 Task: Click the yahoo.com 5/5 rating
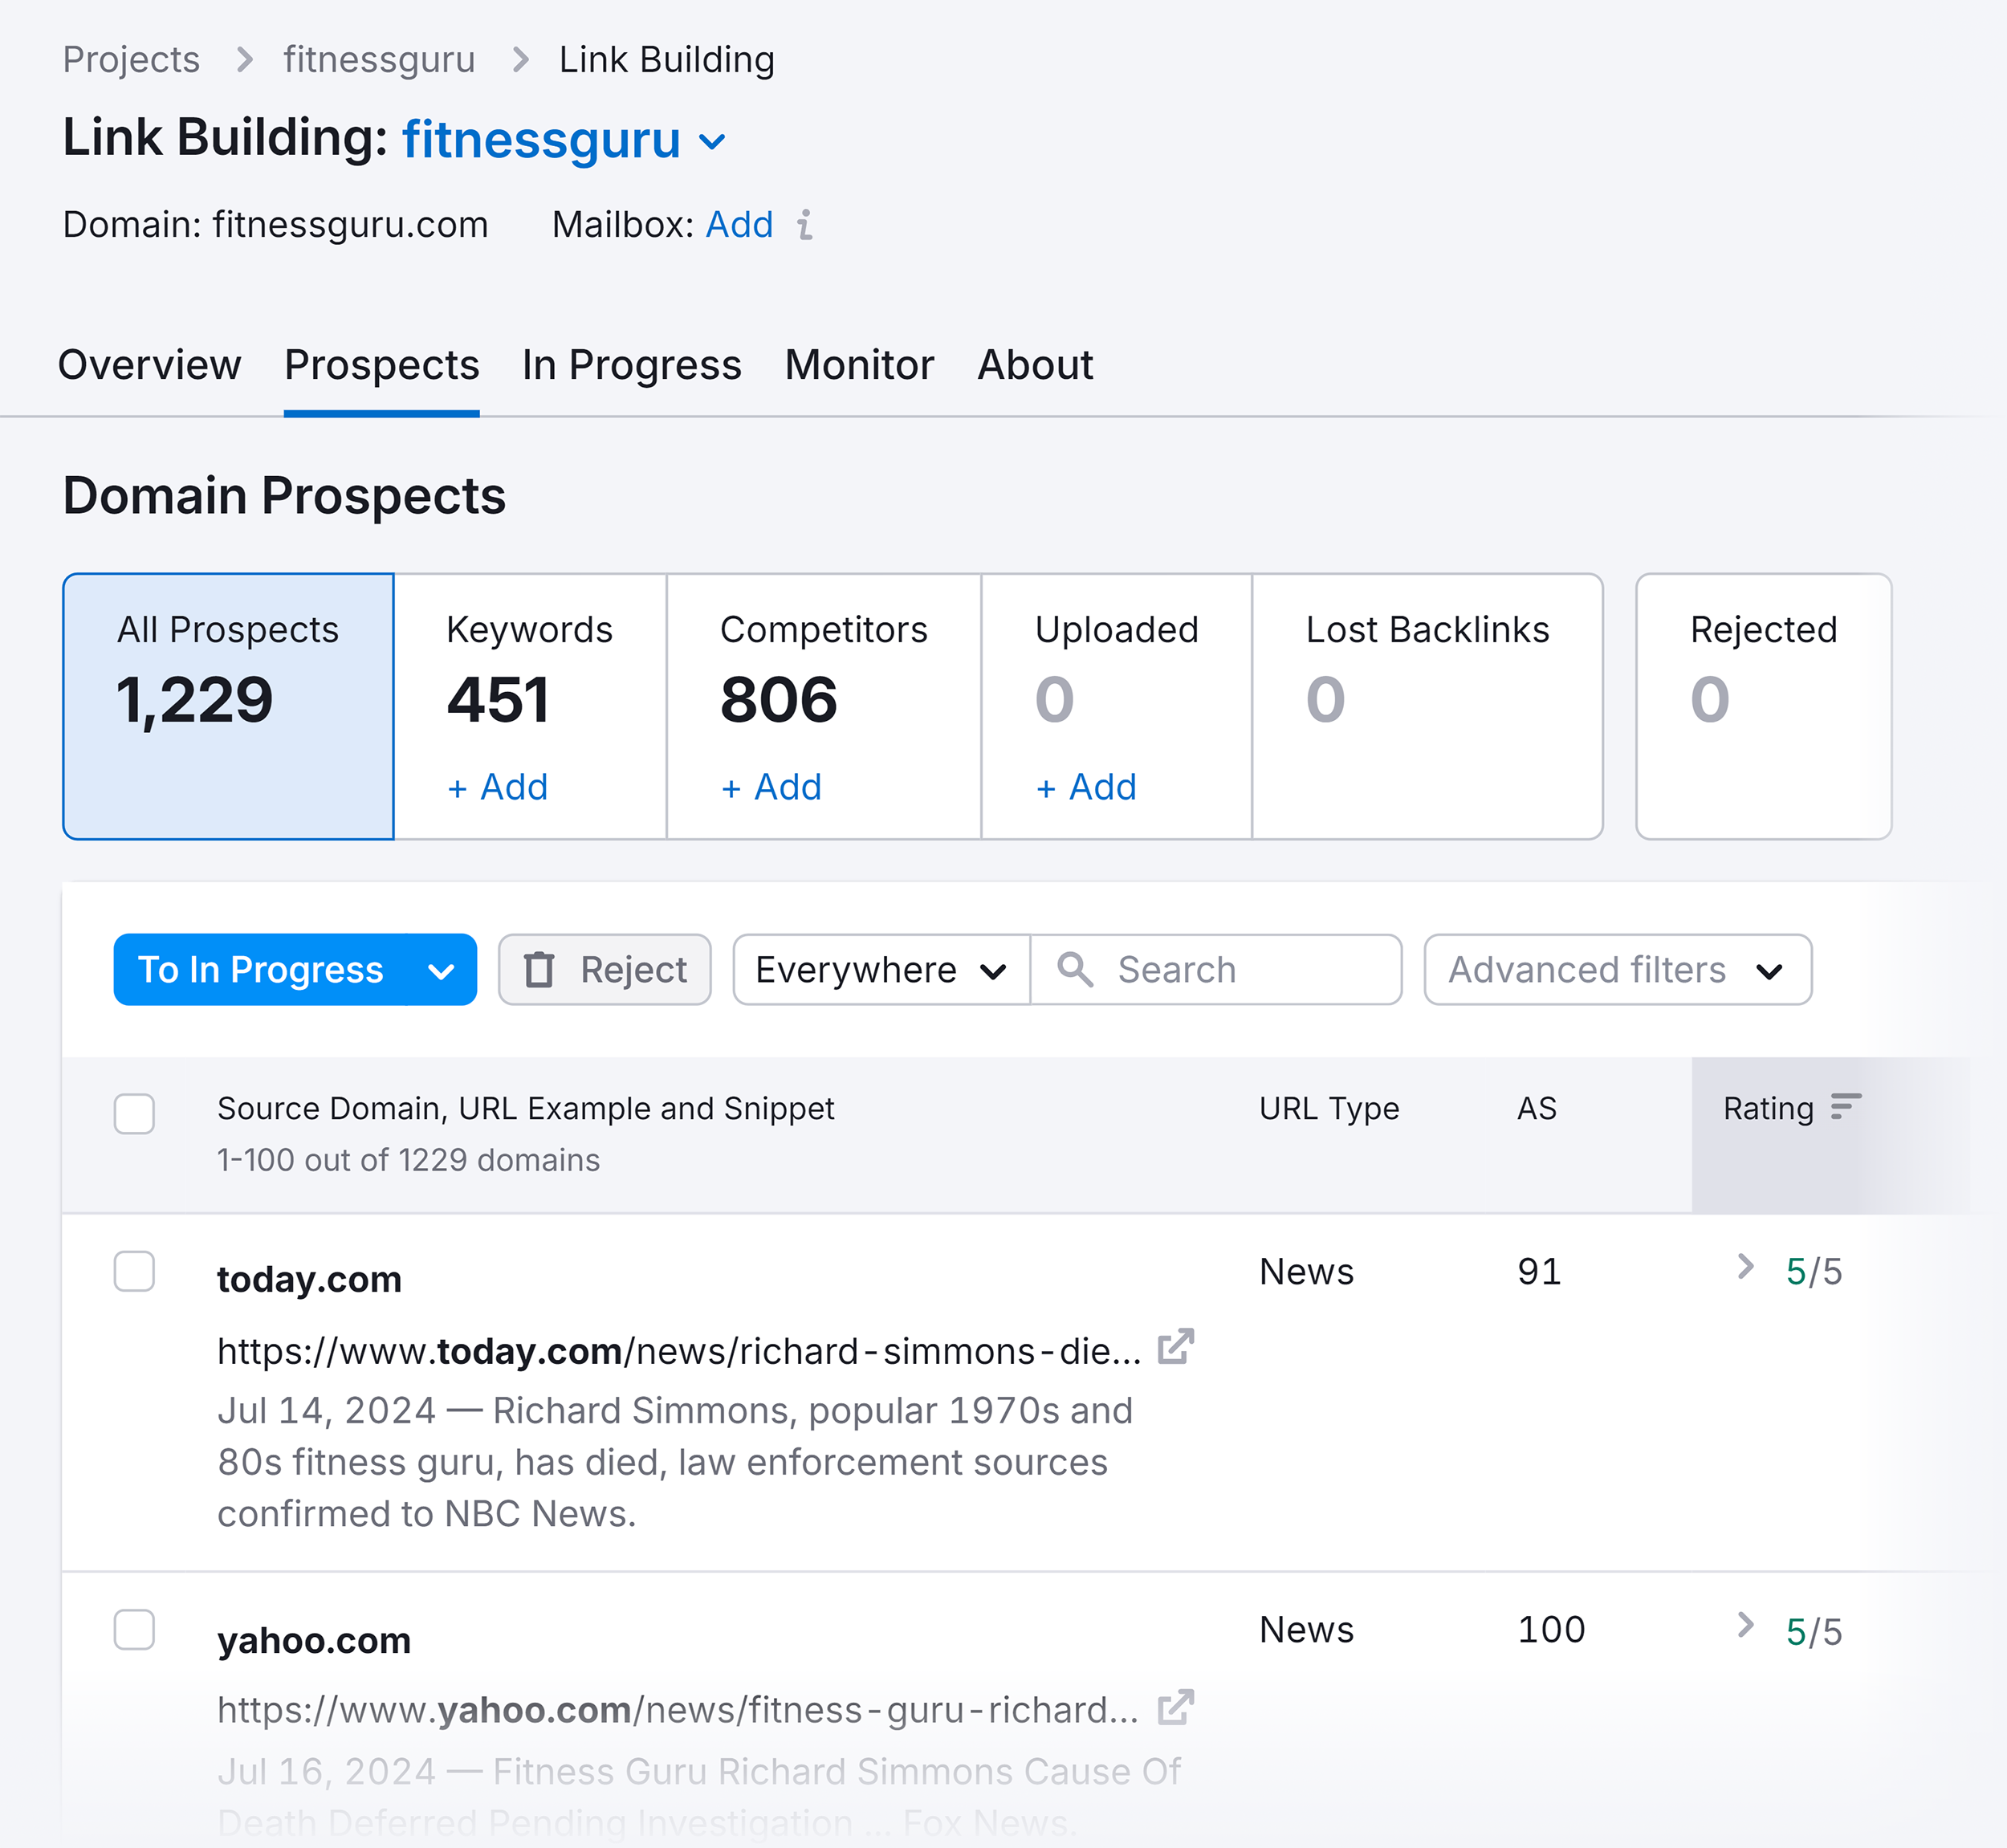[x=1814, y=1632]
